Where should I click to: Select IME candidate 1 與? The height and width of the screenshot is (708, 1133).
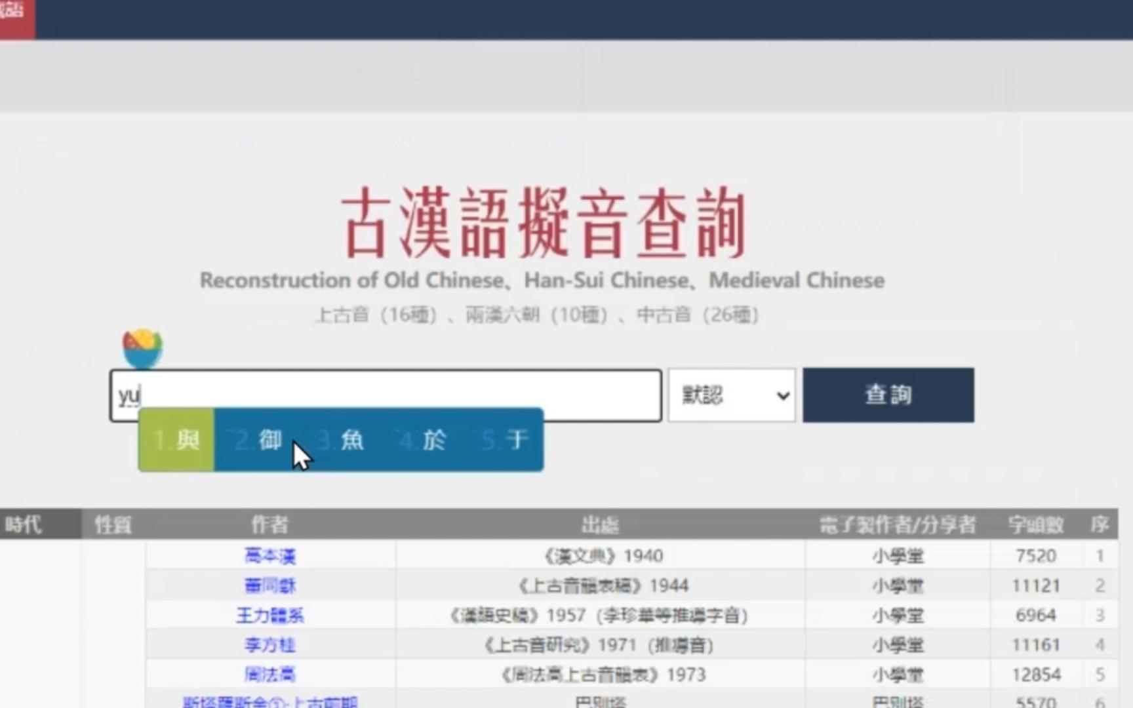click(176, 440)
